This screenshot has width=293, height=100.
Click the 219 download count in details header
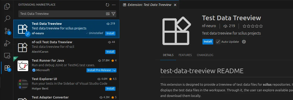[x=229, y=26]
